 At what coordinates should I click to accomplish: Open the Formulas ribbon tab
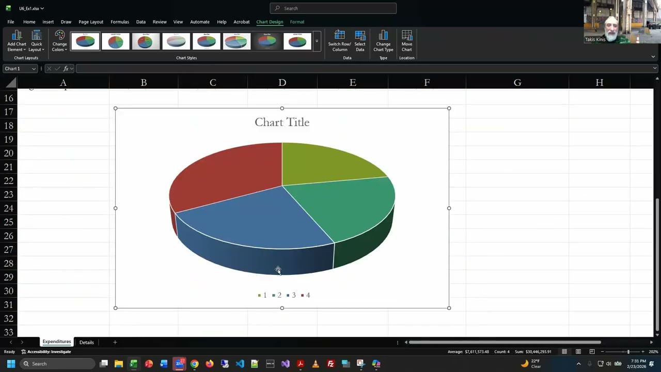click(x=119, y=22)
